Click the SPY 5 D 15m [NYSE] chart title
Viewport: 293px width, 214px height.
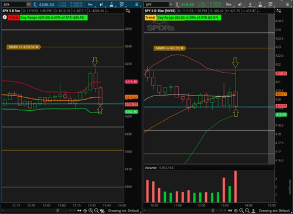click(x=160, y=11)
